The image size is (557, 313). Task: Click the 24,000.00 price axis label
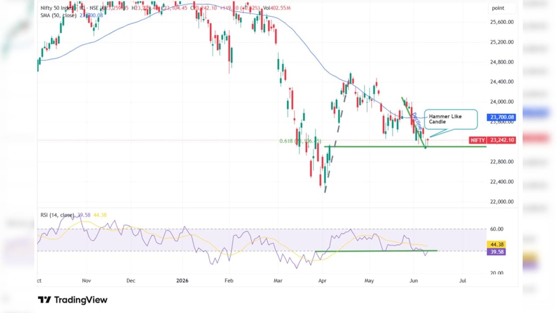[502, 102]
